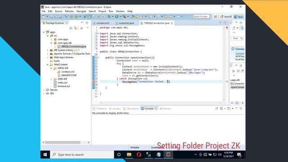
Task: Open the Project menu
Action: pyautogui.click(x=102, y=11)
